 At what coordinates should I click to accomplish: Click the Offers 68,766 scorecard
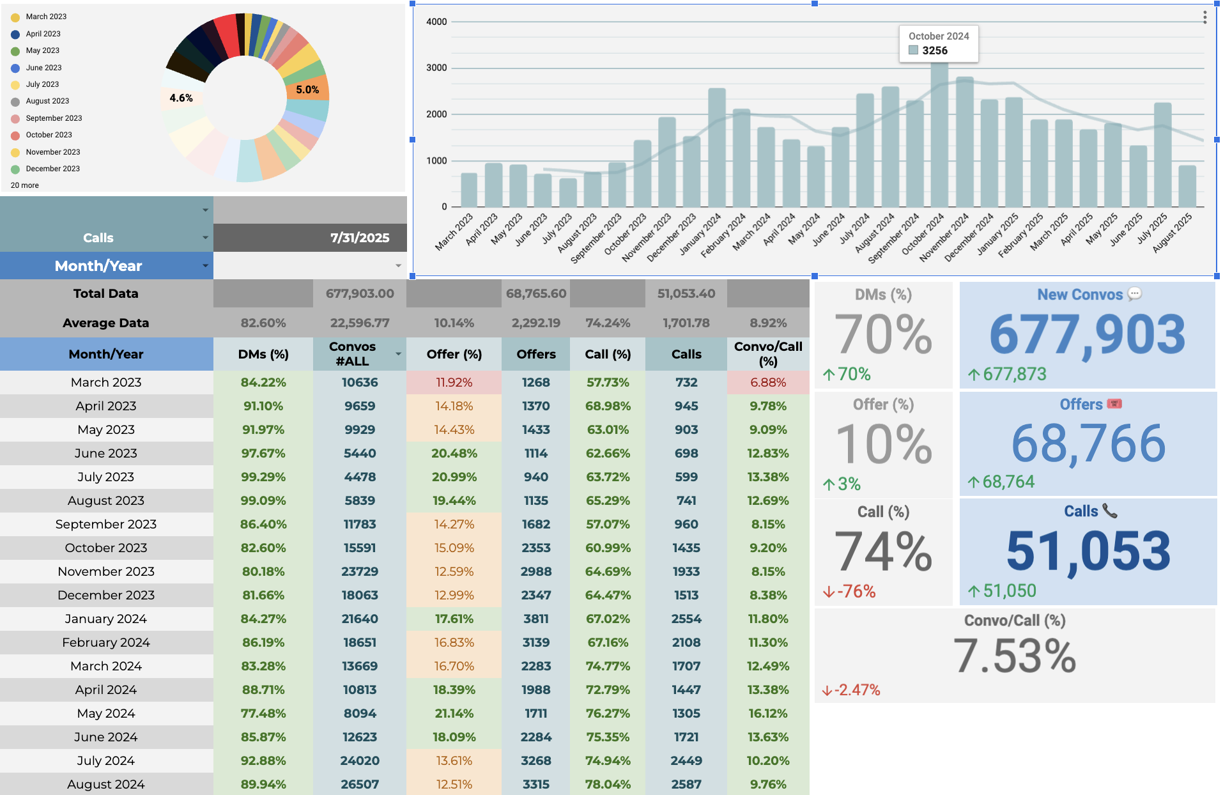1088,444
